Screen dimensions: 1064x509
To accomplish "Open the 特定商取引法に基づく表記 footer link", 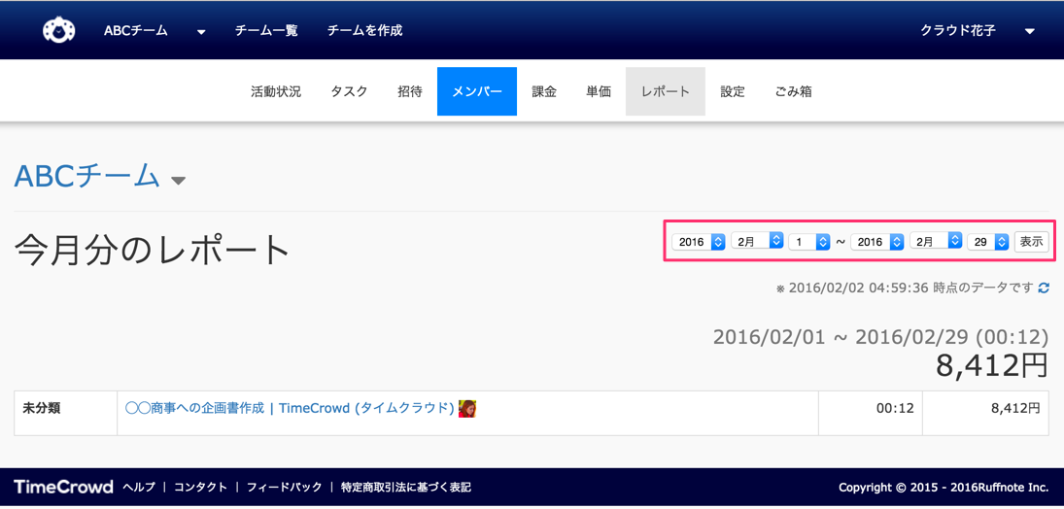I will click(405, 488).
